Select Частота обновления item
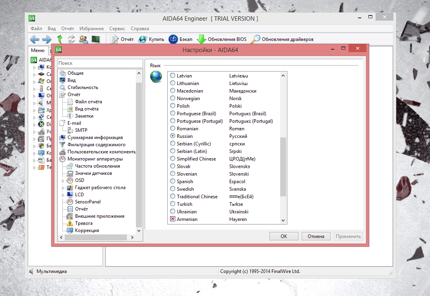430x296 pixels. point(97,166)
